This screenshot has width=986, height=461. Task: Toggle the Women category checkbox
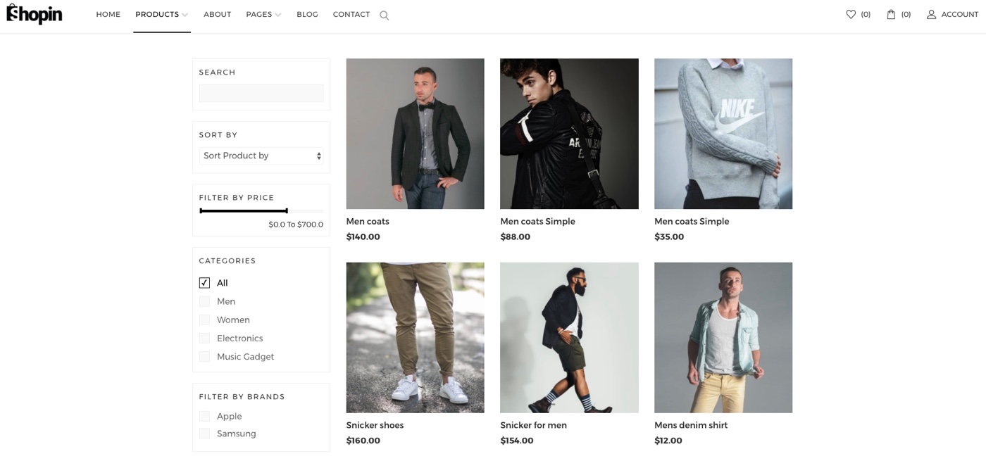point(204,320)
